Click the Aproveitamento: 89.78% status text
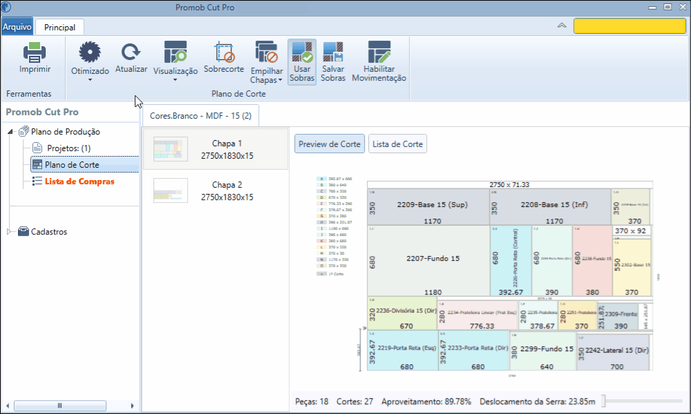The height and width of the screenshot is (414, 691). (426, 402)
